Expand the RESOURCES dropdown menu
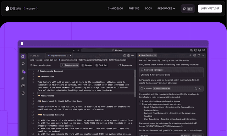227x136 pixels. coord(166,9)
